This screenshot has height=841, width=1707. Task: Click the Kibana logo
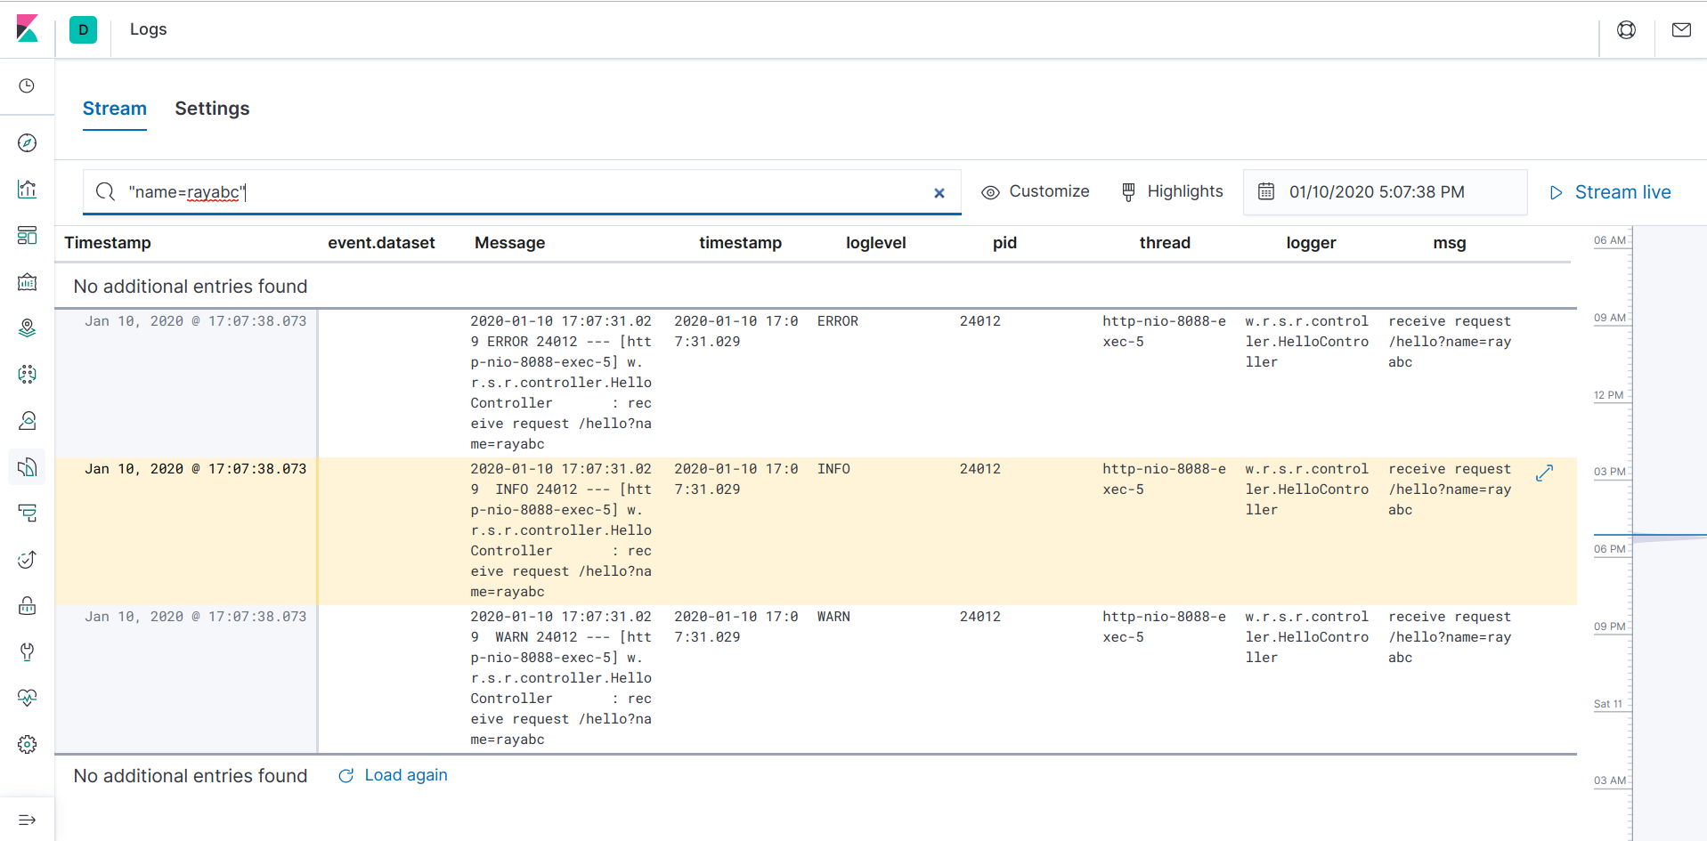point(28,29)
